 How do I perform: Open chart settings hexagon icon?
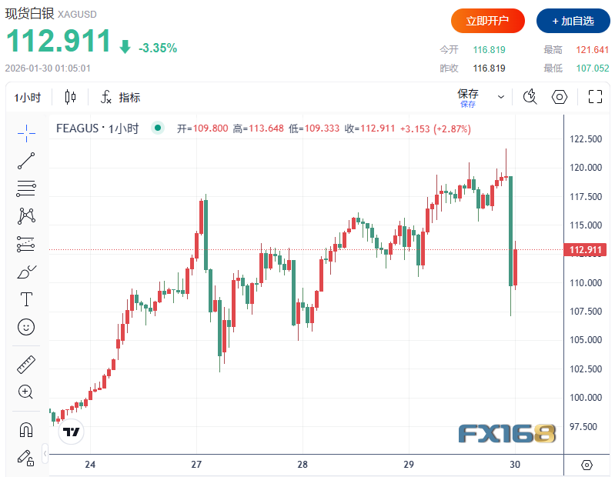point(560,97)
